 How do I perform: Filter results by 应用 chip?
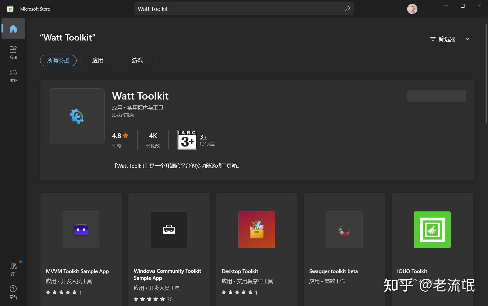98,60
